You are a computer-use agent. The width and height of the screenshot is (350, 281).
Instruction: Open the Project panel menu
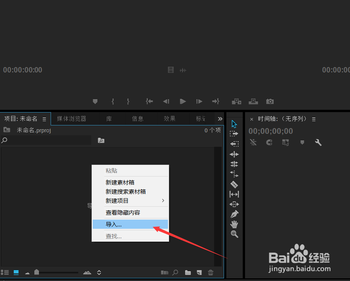[x=44, y=119]
